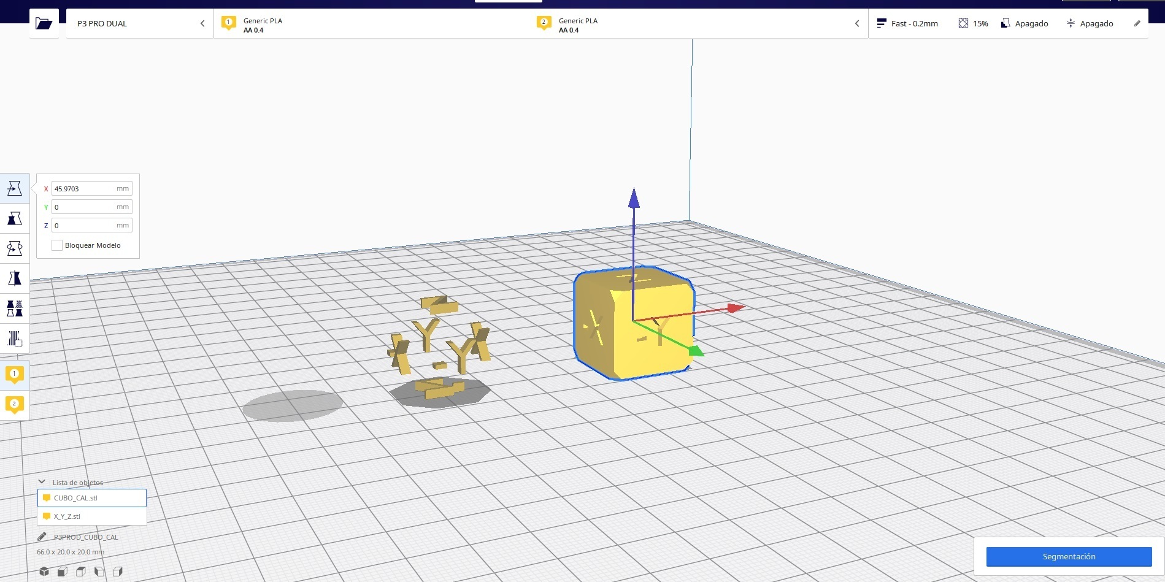This screenshot has height=582, width=1165.
Task: Select CUBO_CAL.stl in object list
Action: 92,498
